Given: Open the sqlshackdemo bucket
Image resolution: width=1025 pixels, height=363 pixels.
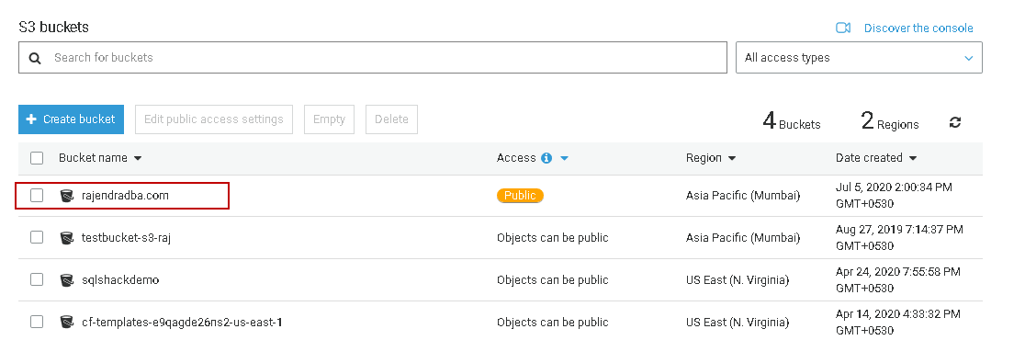Looking at the screenshot, I should [x=120, y=280].
